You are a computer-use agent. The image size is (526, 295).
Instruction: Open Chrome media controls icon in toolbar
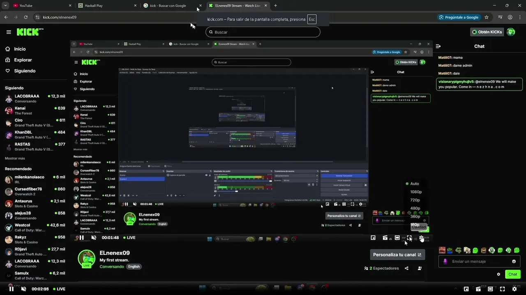(x=500, y=17)
